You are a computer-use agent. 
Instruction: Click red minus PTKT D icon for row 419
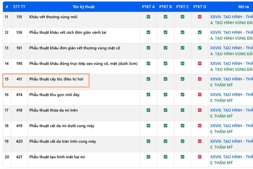point(200,126)
